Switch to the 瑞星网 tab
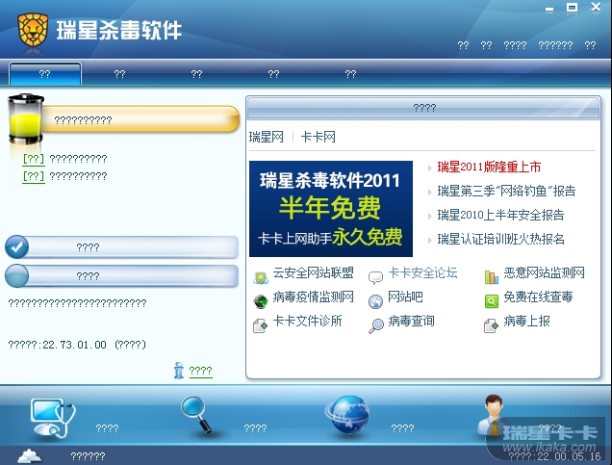 [267, 137]
